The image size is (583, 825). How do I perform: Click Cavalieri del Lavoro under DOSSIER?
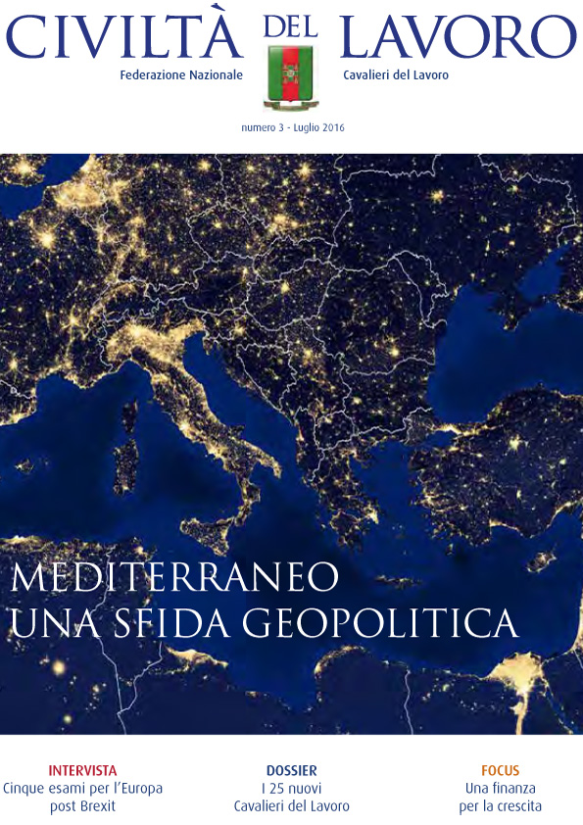pos(292,806)
